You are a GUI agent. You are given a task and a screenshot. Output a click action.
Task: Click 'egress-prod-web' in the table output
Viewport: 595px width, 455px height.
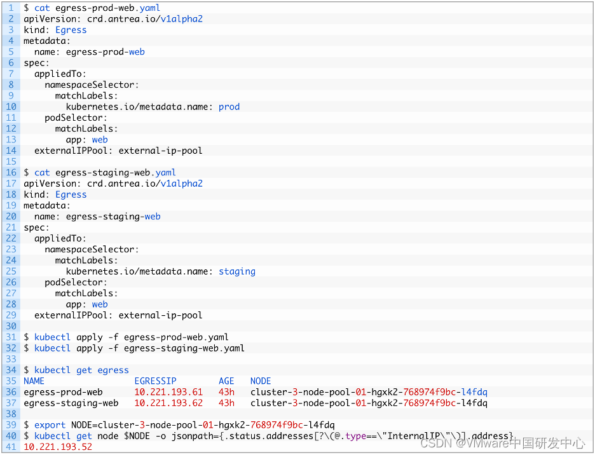tap(63, 392)
